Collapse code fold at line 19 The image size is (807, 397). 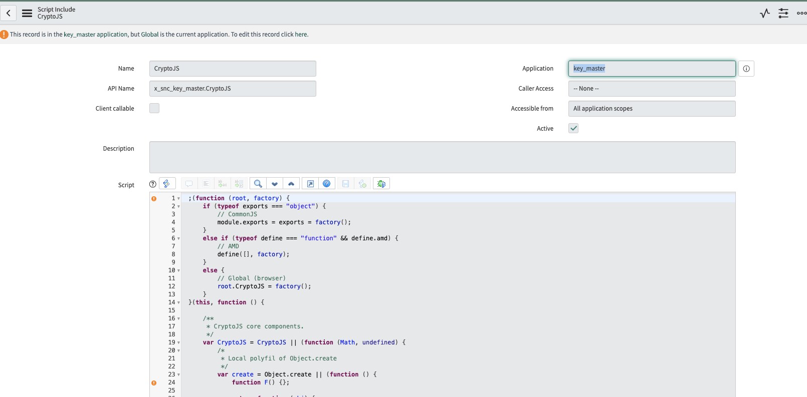[178, 342]
